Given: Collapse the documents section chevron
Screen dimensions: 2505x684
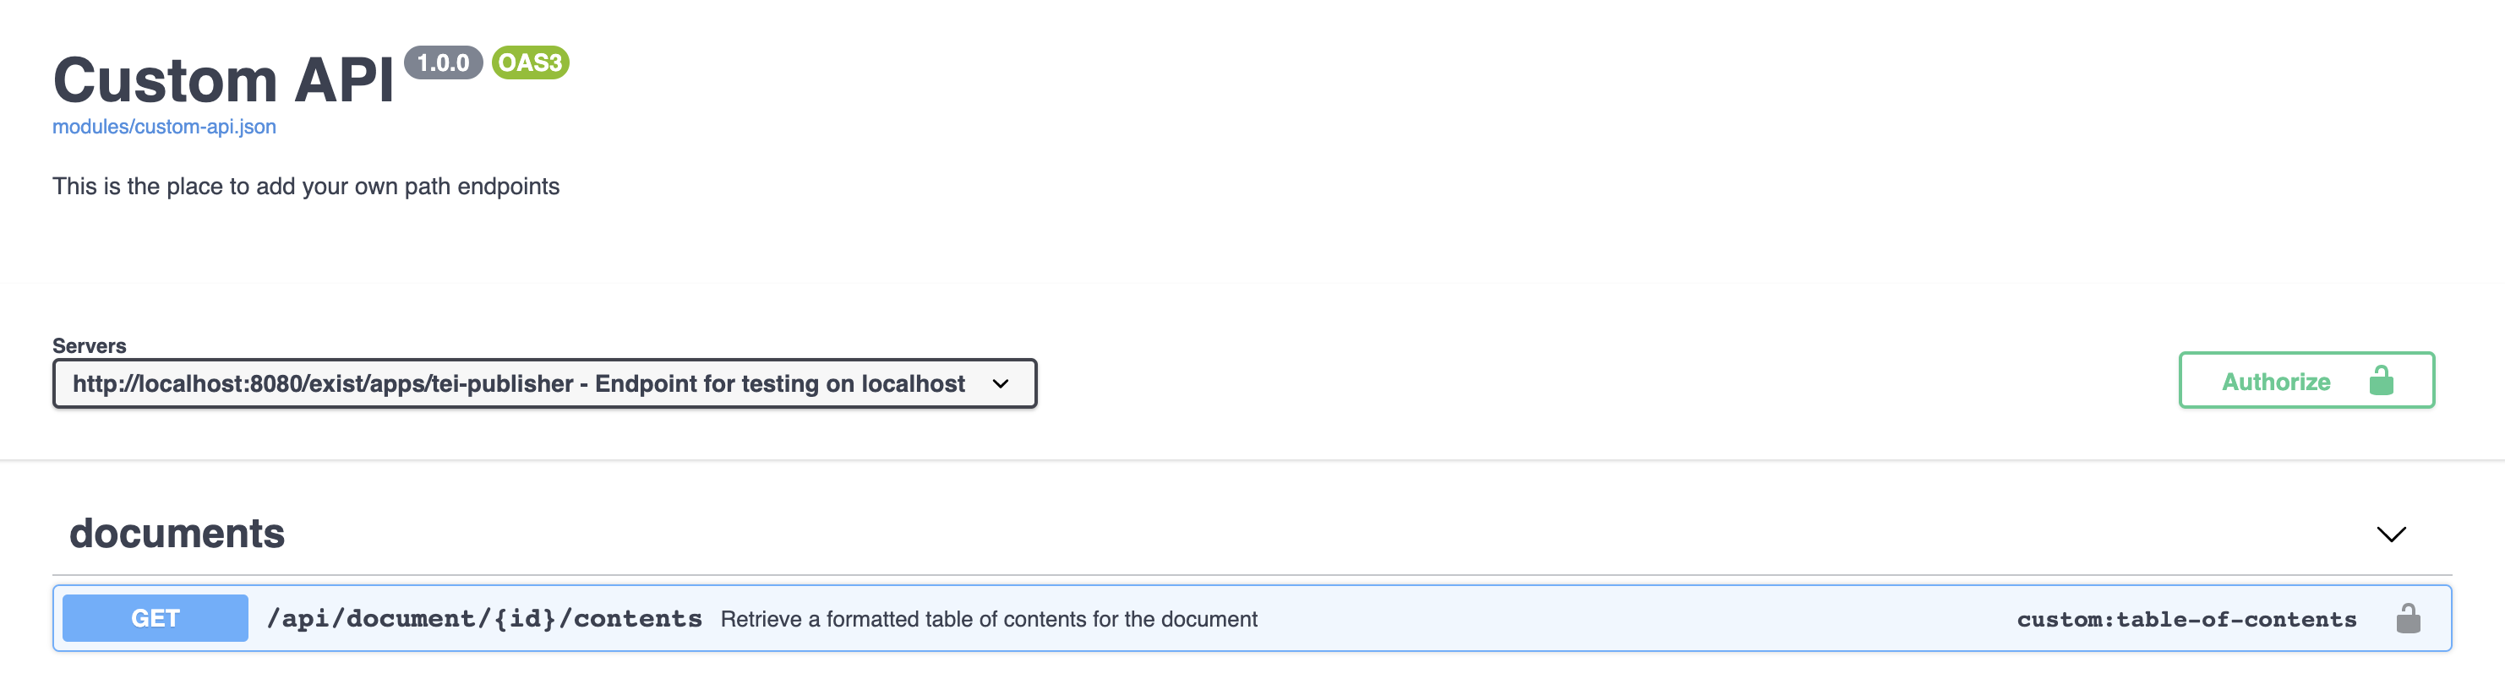Looking at the screenshot, I should coord(2391,534).
